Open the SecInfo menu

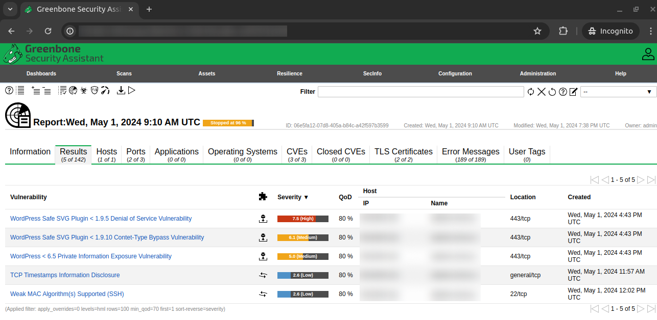[372, 73]
